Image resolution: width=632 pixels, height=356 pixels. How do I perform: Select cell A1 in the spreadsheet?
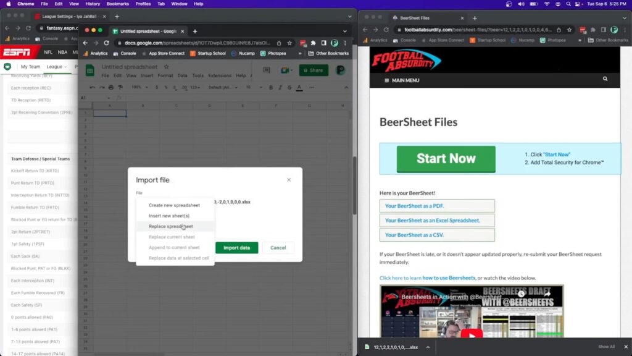coord(110,113)
